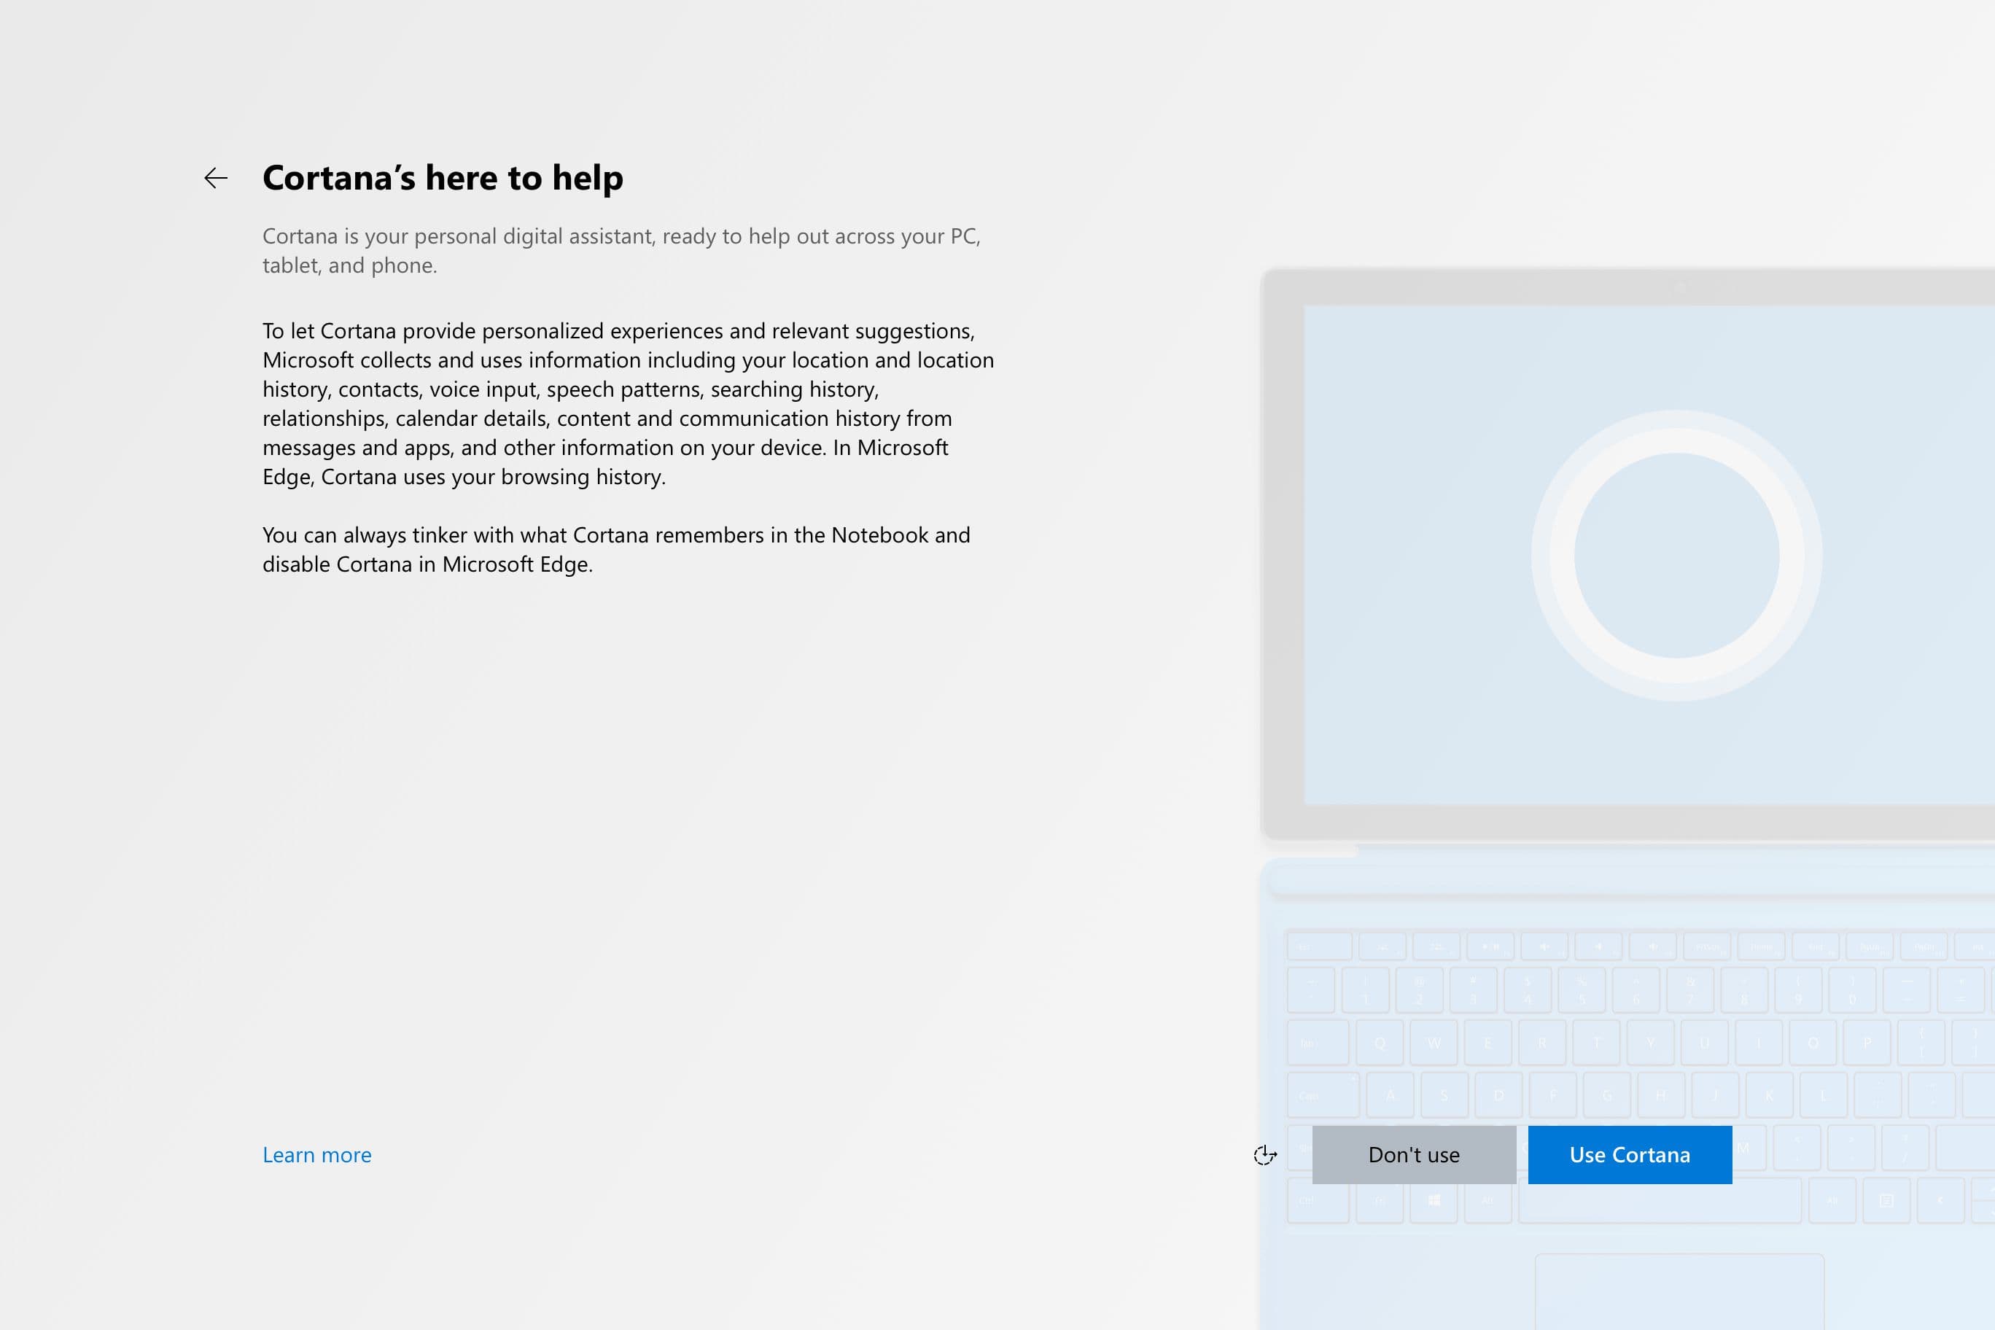
Task: Click the paragraph about Microsoft collecting information
Action: point(628,403)
